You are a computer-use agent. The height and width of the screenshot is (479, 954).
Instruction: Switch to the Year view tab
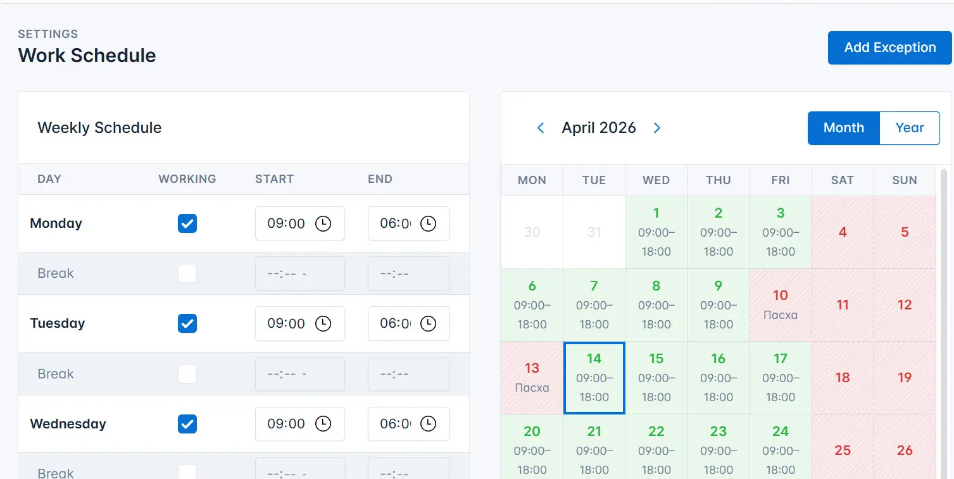(x=910, y=128)
